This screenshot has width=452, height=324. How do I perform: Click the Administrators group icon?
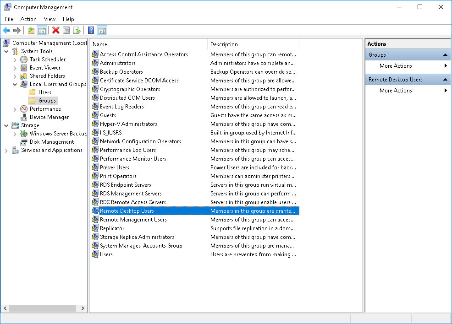[95, 63]
